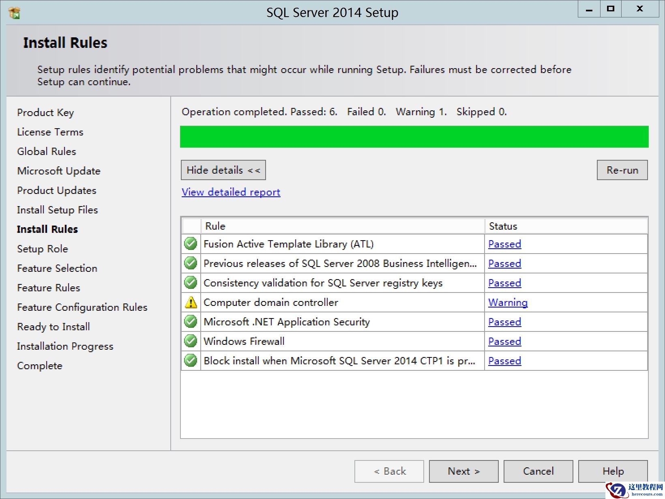Click the green check icon beside Fusion Active Template Library
The height and width of the screenshot is (499, 665).
coord(191,243)
